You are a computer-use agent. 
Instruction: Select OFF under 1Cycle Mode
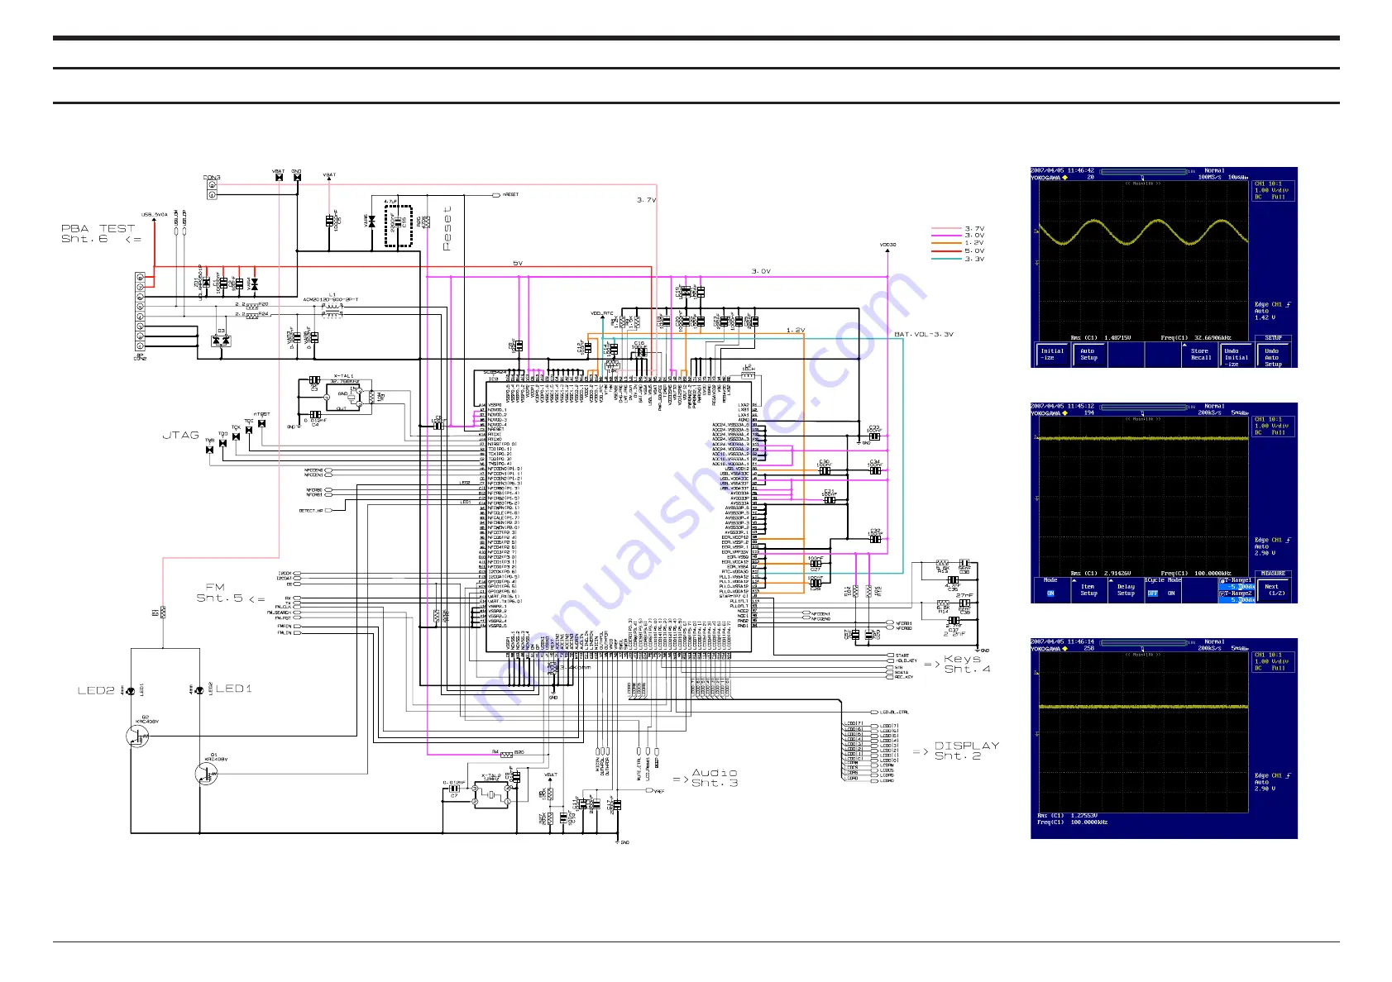(x=1152, y=593)
